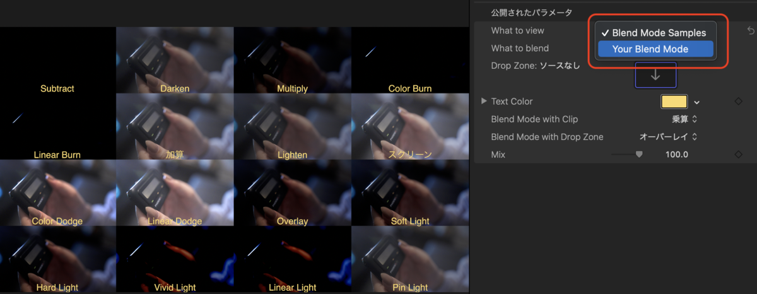
Task: Click the Multiply blend sample thumbnail
Action: (x=292, y=61)
